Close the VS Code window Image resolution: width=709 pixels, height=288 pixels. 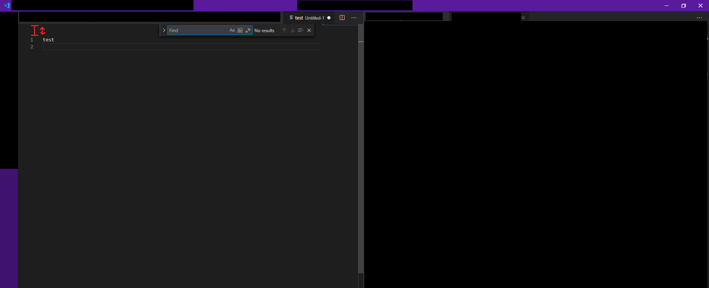click(701, 6)
